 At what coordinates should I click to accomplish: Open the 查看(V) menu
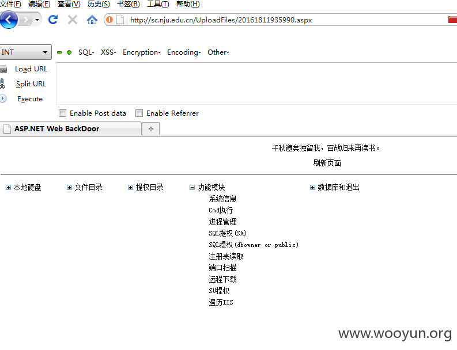point(69,4)
